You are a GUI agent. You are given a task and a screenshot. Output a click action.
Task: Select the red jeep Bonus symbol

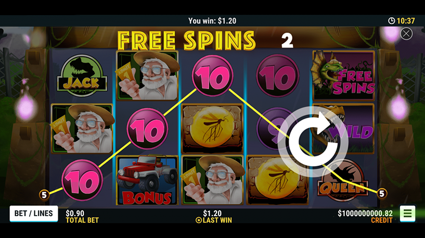click(147, 180)
